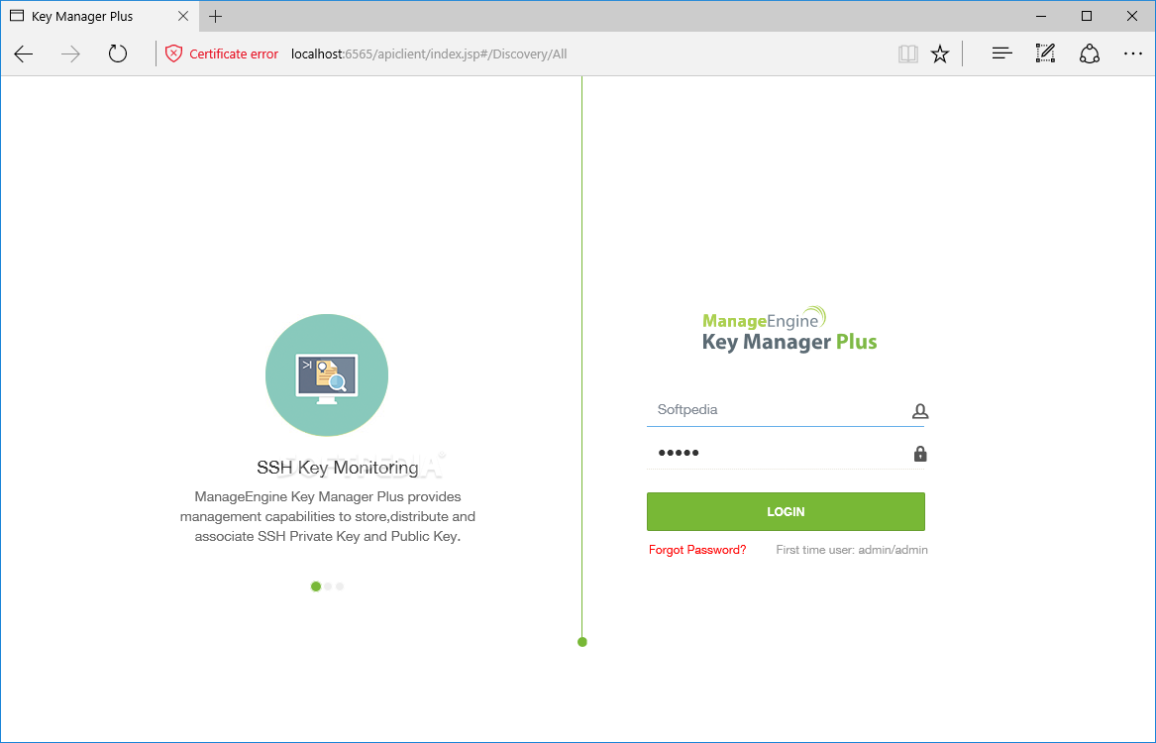Refresh the page with the reload icon
Image resolution: width=1156 pixels, height=743 pixels.
click(118, 53)
